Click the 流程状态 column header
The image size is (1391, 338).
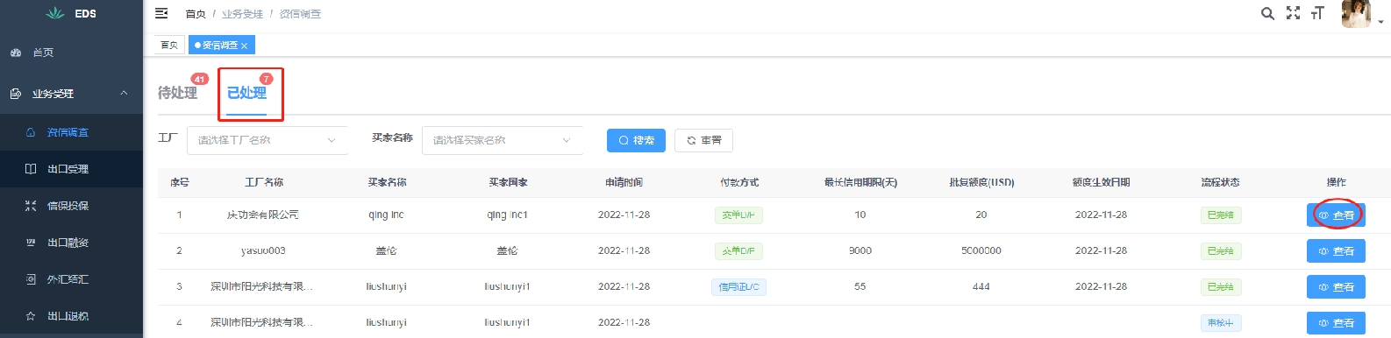click(x=1220, y=182)
